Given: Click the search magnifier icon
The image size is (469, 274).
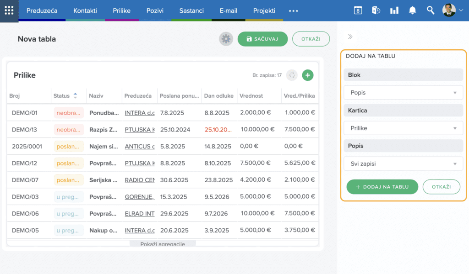Looking at the screenshot, I should 431,11.
